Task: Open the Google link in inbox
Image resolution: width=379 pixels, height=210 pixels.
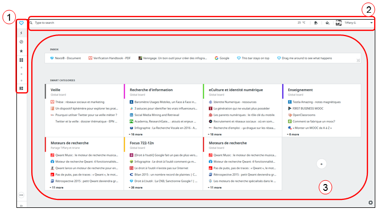Action: [222, 58]
